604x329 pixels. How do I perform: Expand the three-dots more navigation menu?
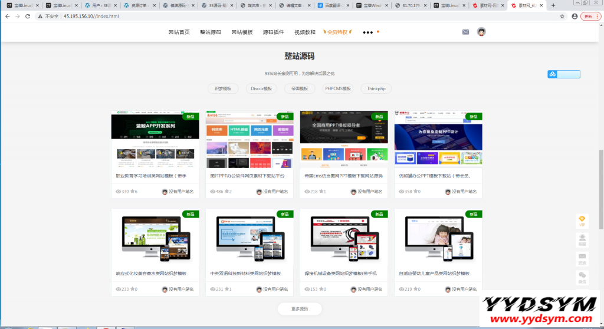(x=368, y=32)
